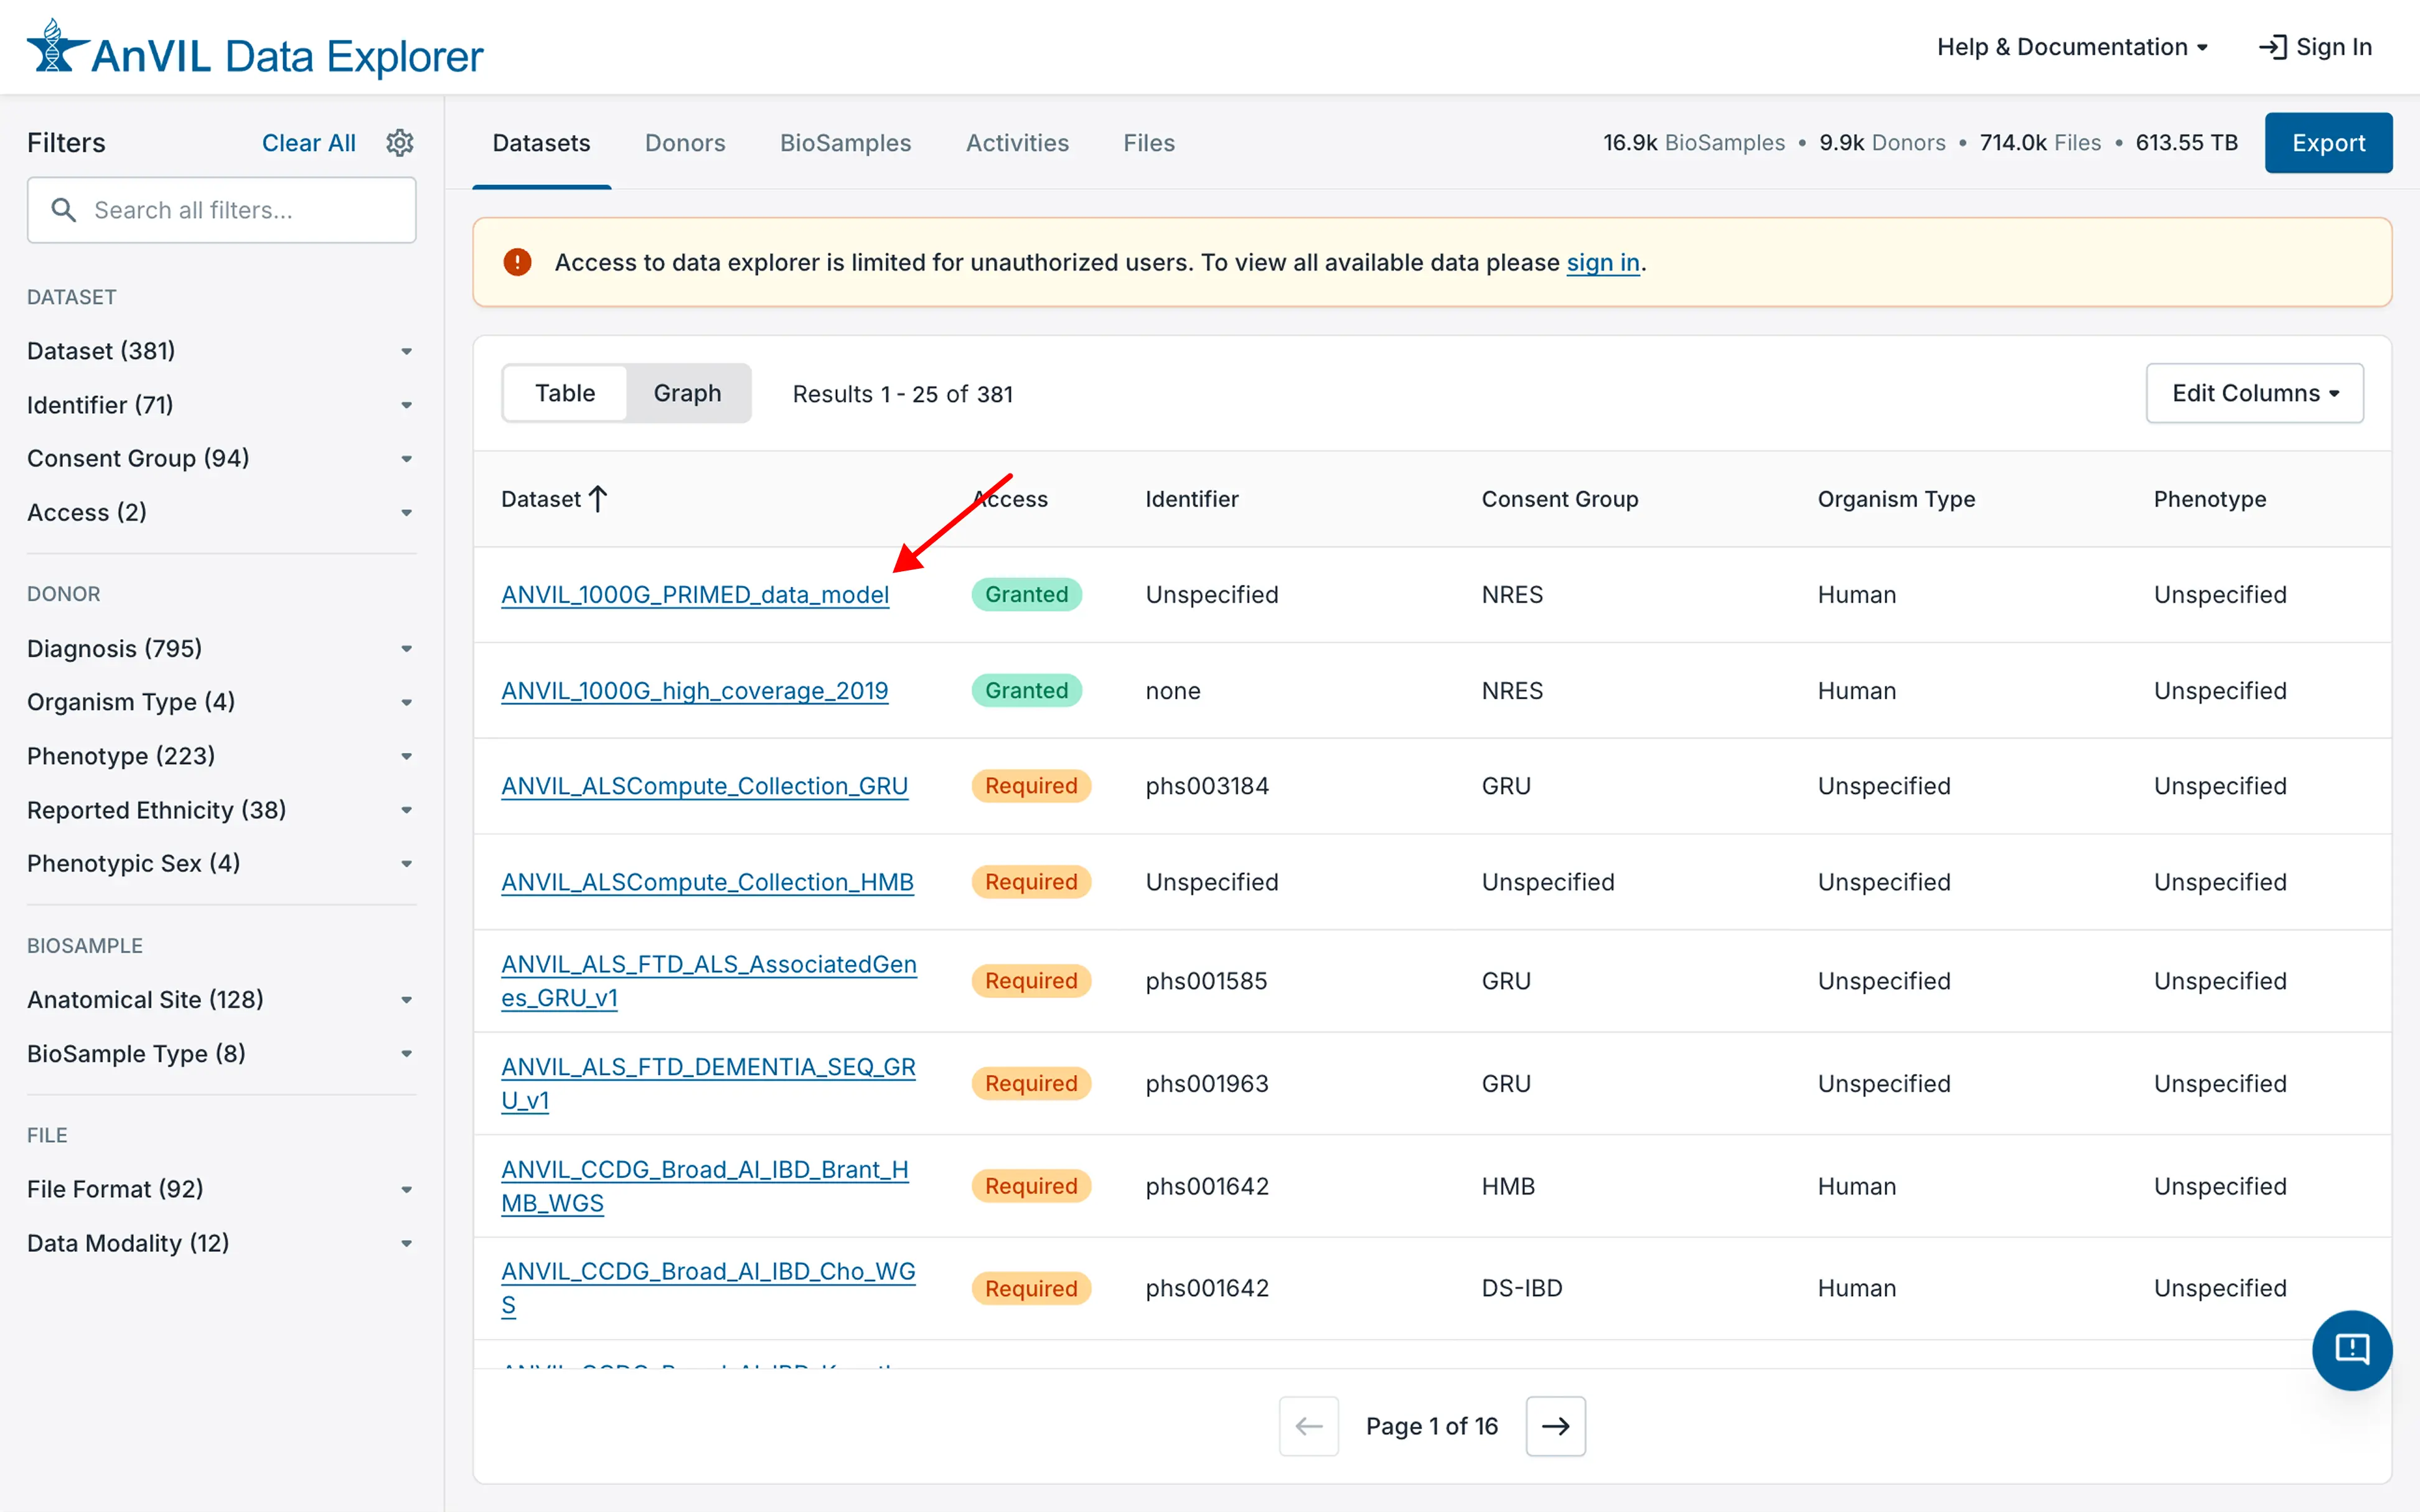Image resolution: width=2420 pixels, height=1512 pixels.
Task: Click the Sign In arrow icon
Action: pos(2275,46)
